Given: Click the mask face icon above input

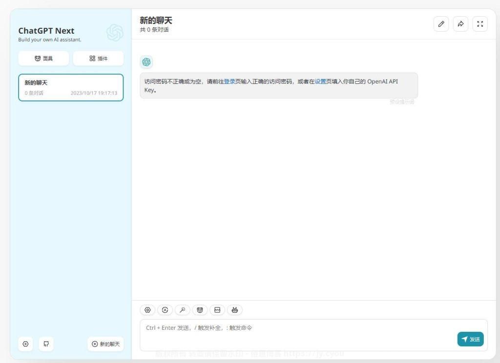Looking at the screenshot, I should click(200, 310).
